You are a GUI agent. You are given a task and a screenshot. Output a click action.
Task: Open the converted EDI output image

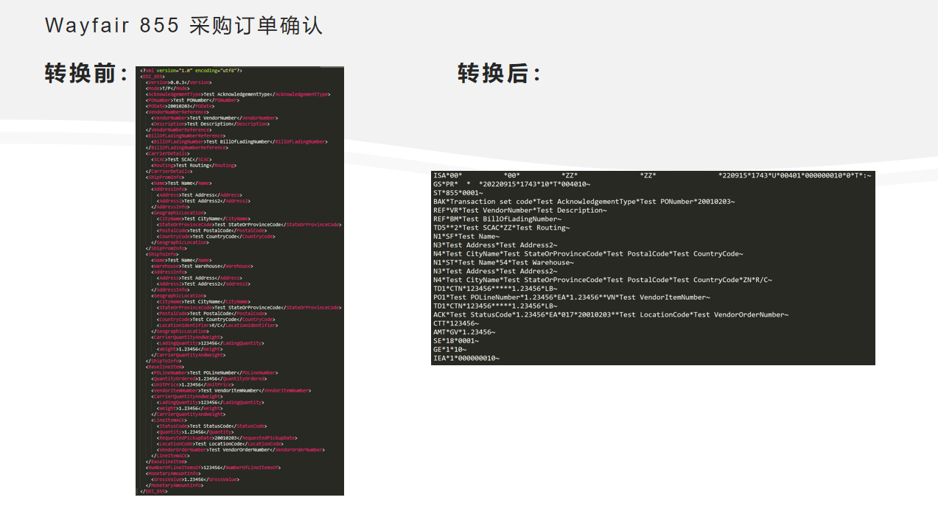[x=653, y=268]
